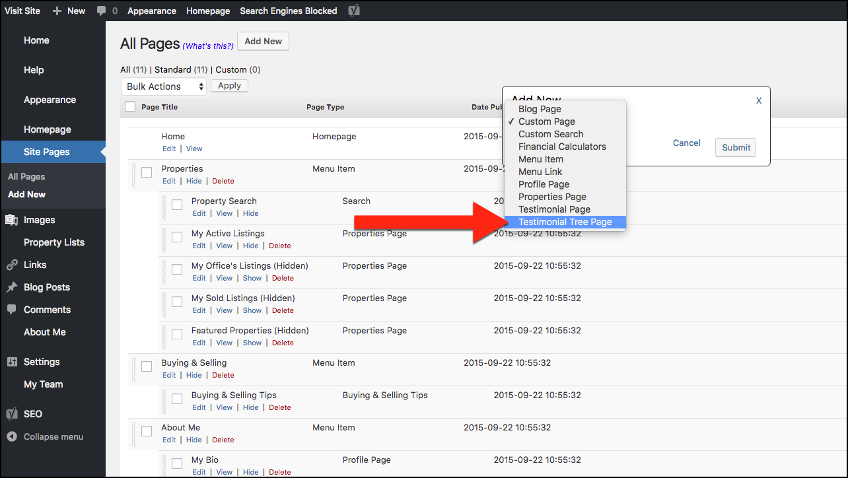
Task: Close the Add New dialog with X
Action: pos(759,100)
